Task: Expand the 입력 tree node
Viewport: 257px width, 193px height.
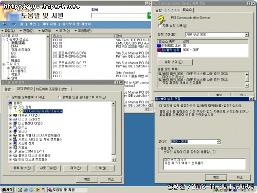Action: (8, 78)
